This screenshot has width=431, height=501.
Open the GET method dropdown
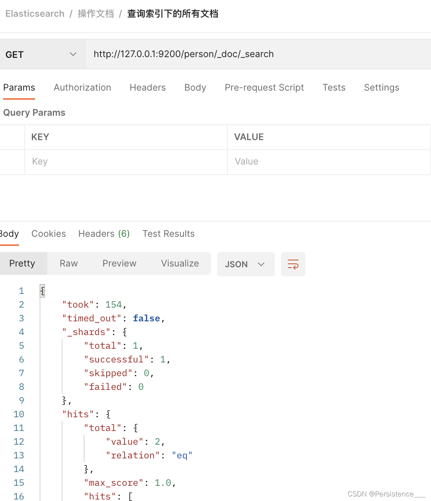click(42, 54)
